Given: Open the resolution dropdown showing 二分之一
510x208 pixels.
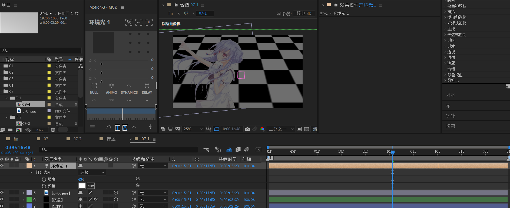Looking at the screenshot, I should tap(281, 129).
